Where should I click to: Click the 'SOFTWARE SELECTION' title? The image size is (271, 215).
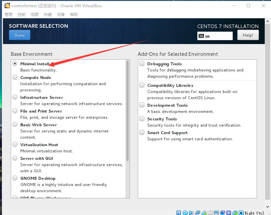38,26
